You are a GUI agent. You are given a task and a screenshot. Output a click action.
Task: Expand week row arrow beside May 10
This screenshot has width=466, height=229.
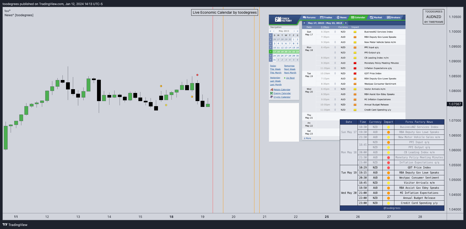271,48
